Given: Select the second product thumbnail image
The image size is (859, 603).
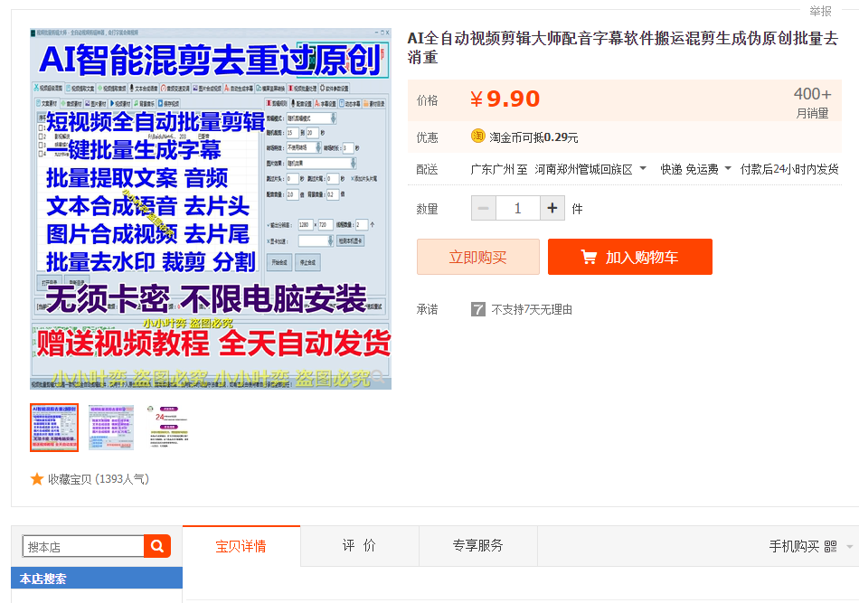Looking at the screenshot, I should [x=111, y=428].
